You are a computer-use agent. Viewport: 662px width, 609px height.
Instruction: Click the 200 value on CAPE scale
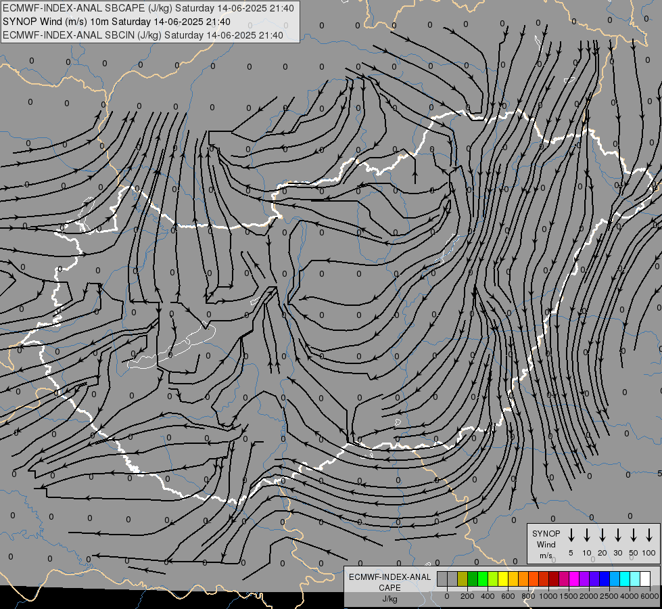(x=467, y=596)
